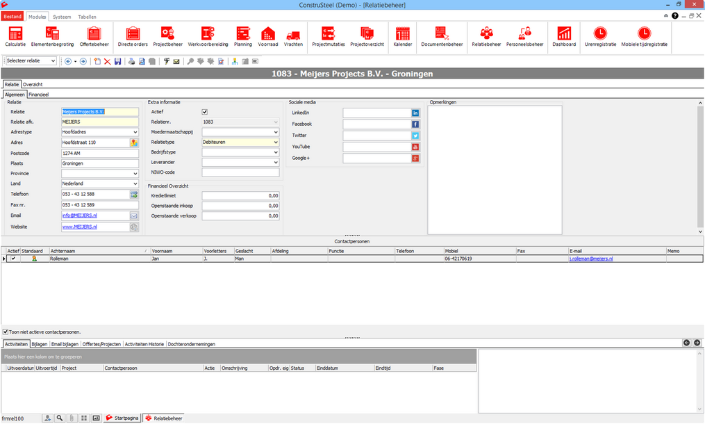Image resolution: width=705 pixels, height=424 pixels.
Task: Open the Kalender module
Action: 402,36
